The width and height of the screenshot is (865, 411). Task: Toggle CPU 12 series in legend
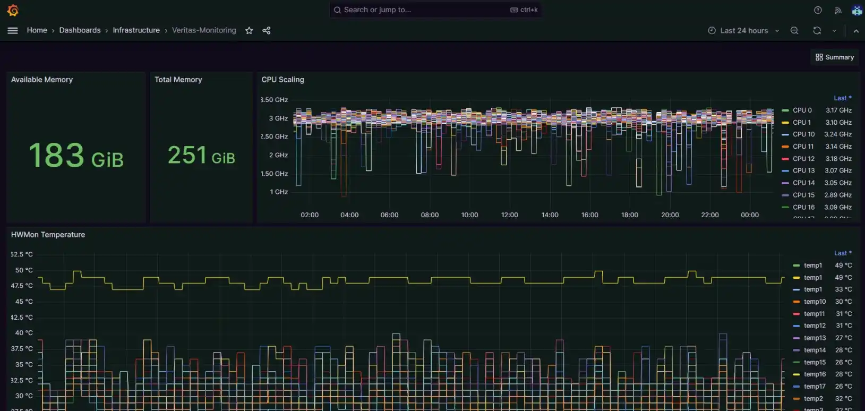click(803, 159)
